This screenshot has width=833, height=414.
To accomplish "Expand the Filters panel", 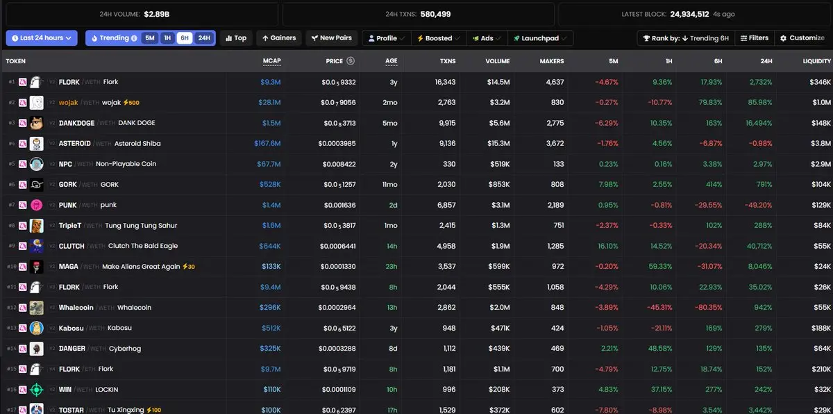I will [754, 38].
